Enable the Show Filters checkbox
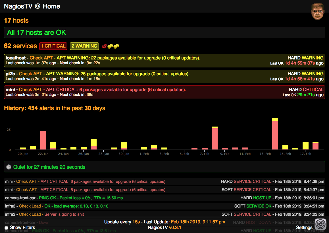329x233 pixels. [6, 228]
